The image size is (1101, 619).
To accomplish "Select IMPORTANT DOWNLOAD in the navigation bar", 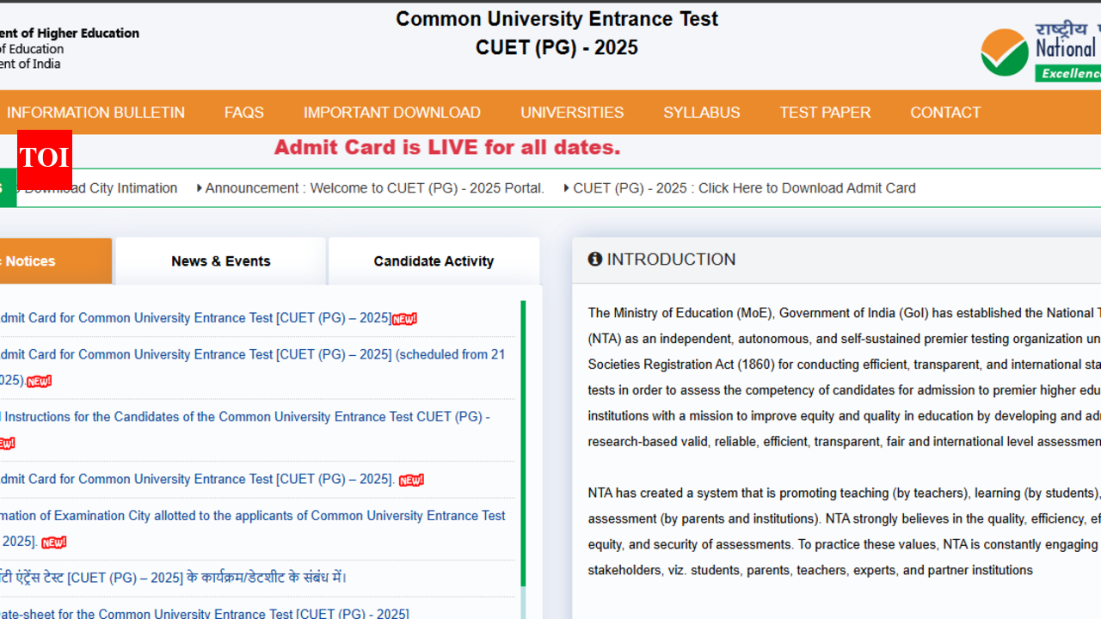I will tap(391, 113).
